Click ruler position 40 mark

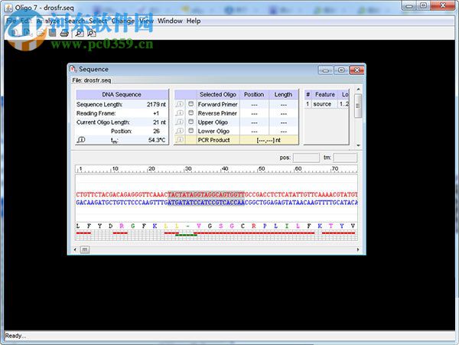(x=225, y=169)
